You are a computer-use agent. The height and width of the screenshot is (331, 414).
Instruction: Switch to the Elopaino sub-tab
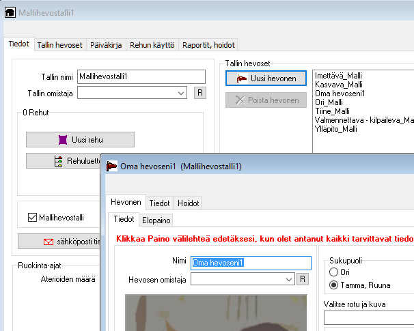pyautogui.click(x=156, y=220)
